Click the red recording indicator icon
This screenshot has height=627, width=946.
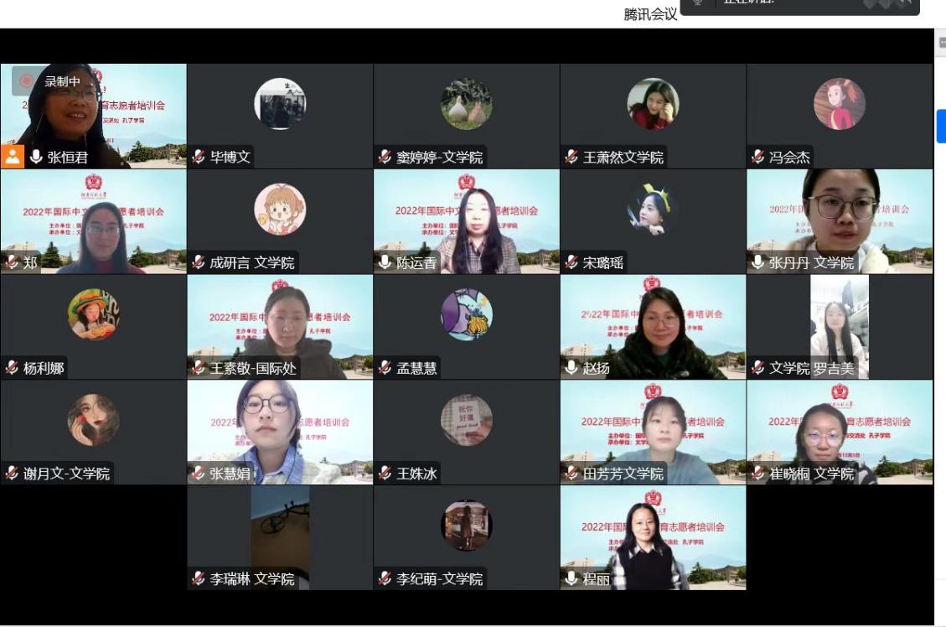(27, 81)
